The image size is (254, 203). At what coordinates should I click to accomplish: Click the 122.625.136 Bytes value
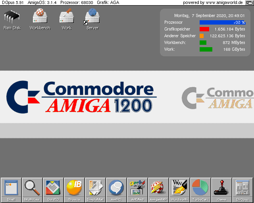click(227, 36)
